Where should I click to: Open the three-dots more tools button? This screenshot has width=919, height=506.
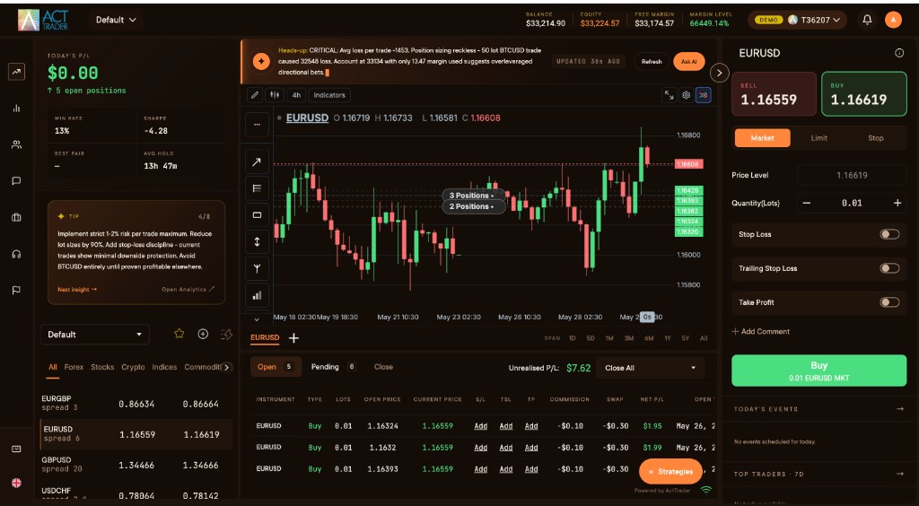click(257, 125)
